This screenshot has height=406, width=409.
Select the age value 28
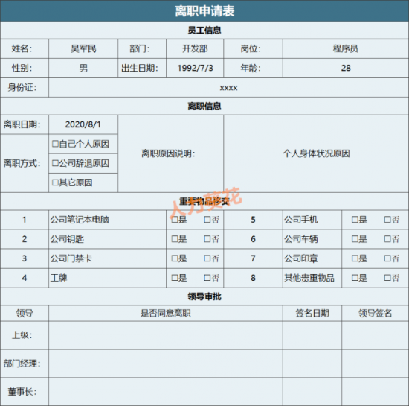346,69
